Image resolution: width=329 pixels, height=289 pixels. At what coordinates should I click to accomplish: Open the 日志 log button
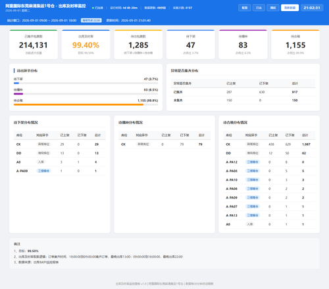259,8
